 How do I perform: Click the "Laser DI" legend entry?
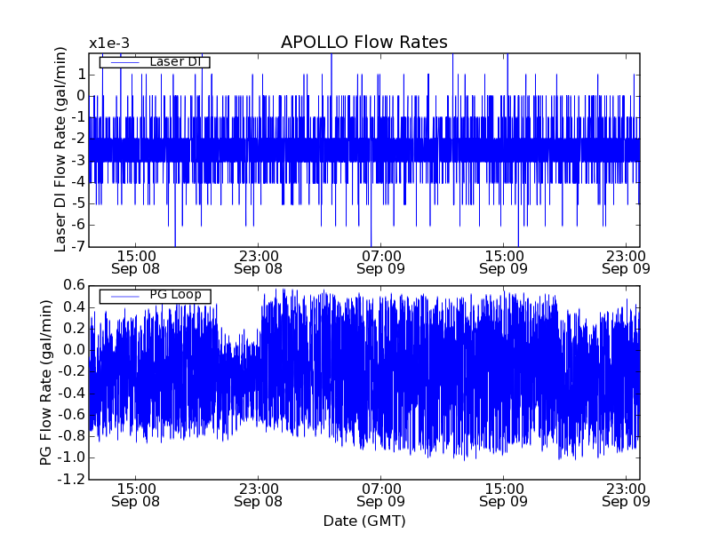click(x=155, y=61)
